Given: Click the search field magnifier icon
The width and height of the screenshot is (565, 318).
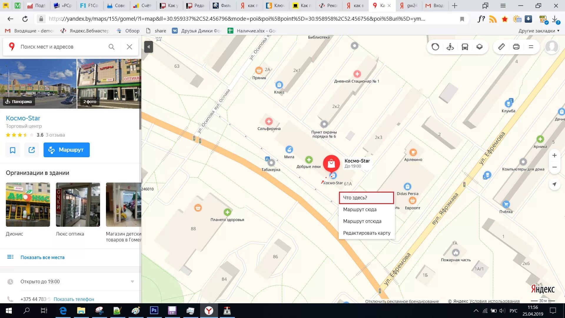Looking at the screenshot, I should click(x=112, y=47).
